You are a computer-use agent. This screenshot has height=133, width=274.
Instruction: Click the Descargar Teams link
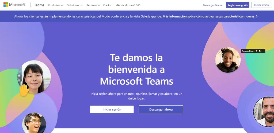[x=212, y=5]
